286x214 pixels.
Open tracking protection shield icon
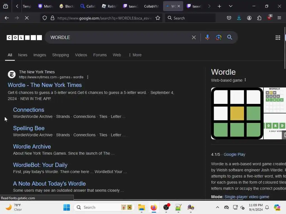[45, 18]
